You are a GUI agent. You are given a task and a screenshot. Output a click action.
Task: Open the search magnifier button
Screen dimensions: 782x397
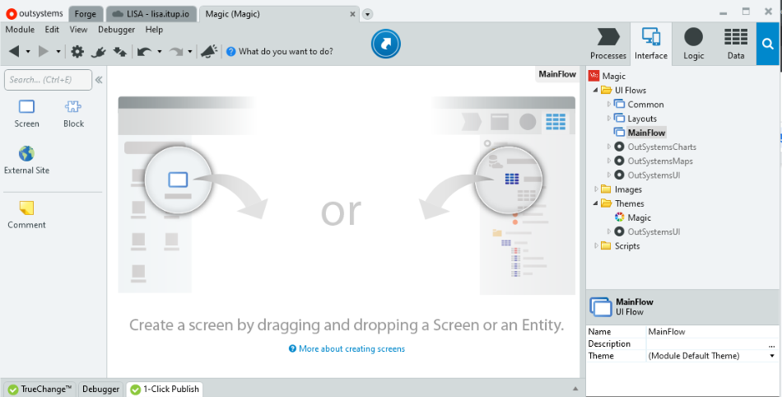click(767, 44)
